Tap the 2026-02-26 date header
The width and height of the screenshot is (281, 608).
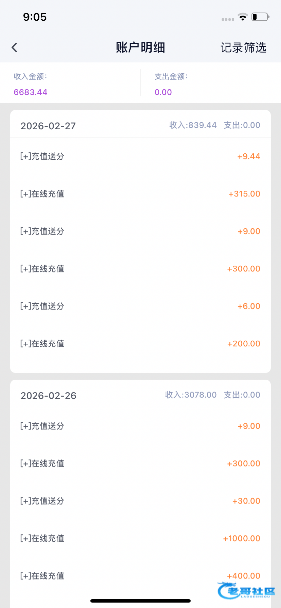tap(49, 396)
